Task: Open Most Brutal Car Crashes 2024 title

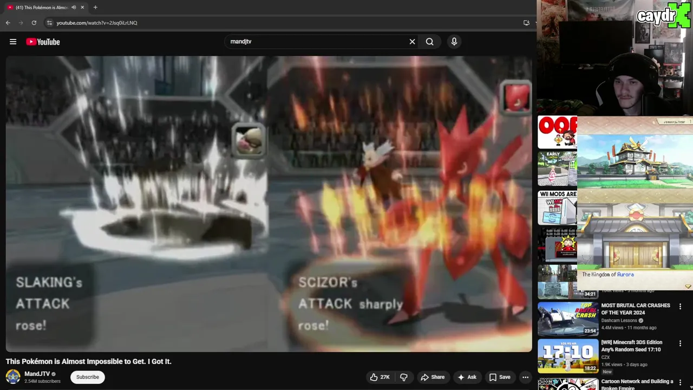Action: 636,309
